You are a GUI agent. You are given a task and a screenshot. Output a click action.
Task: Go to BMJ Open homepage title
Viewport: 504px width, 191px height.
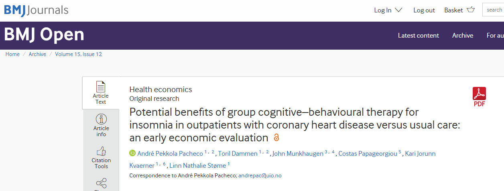click(x=44, y=35)
